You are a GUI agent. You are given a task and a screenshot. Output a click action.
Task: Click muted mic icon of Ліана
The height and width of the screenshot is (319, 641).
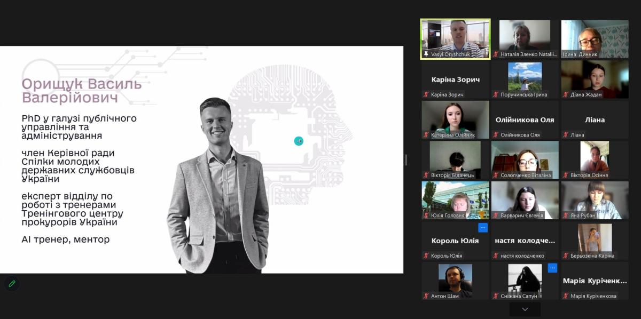(565, 135)
